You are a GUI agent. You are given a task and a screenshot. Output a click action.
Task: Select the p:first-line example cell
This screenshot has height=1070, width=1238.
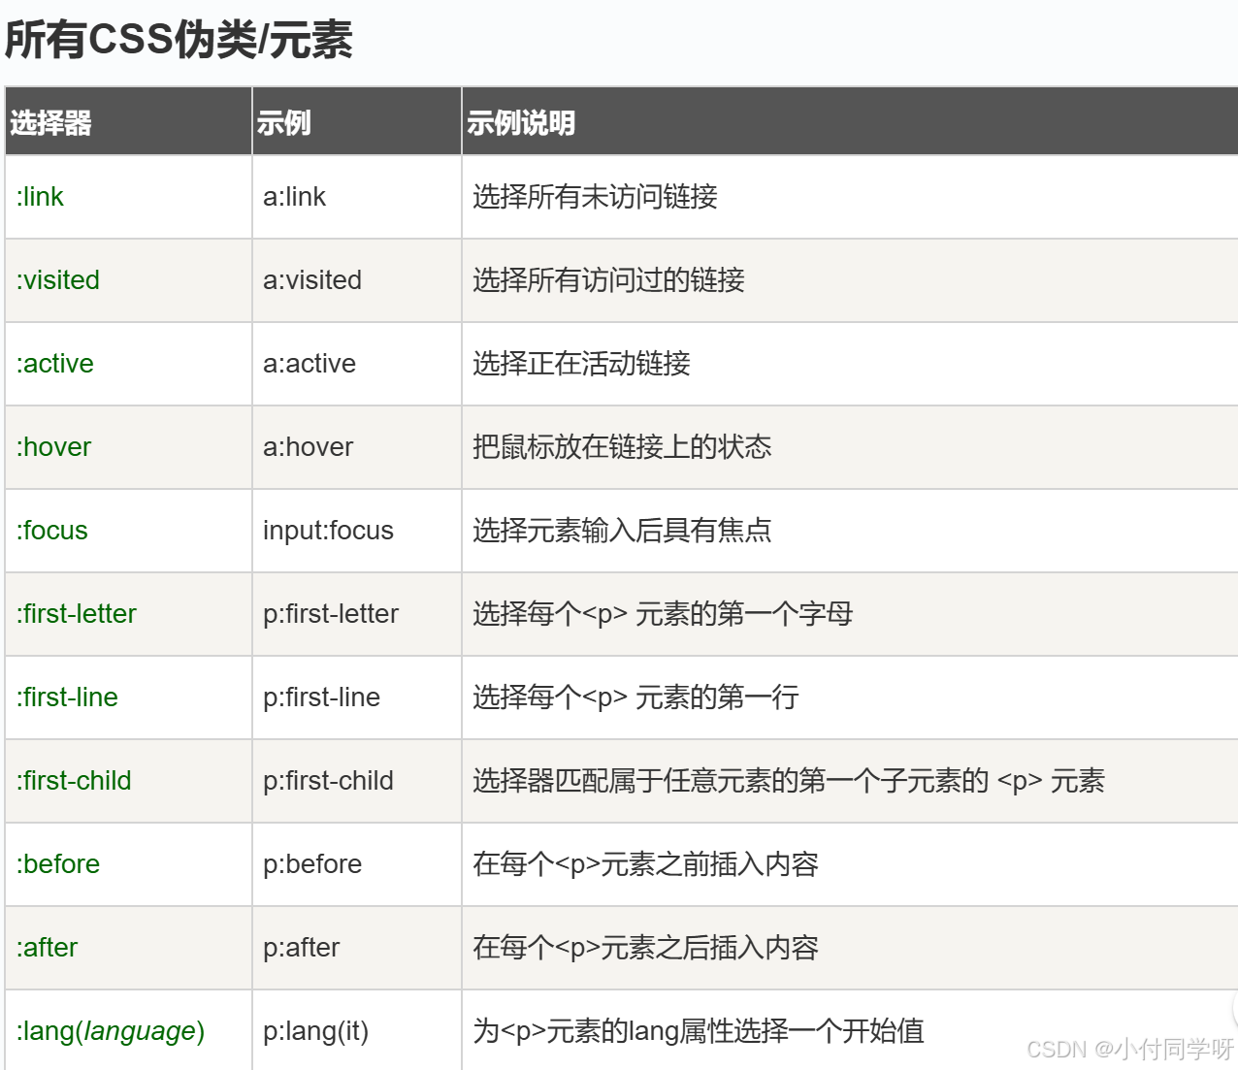(x=357, y=697)
